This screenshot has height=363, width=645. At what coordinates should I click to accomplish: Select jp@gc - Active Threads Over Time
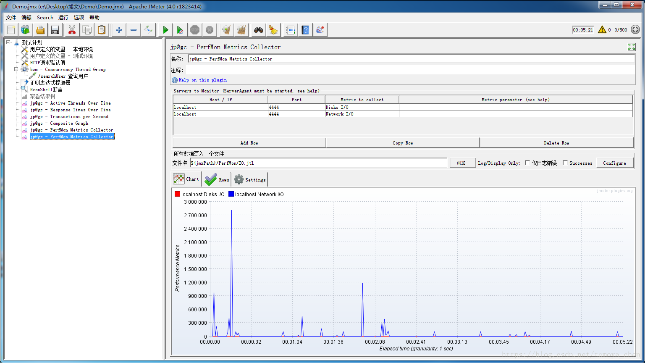coord(70,103)
